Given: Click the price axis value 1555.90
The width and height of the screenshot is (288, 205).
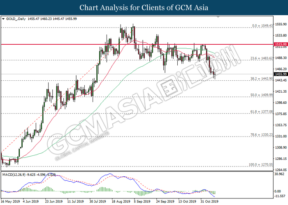Looking at the screenshot, I should click(281, 24).
